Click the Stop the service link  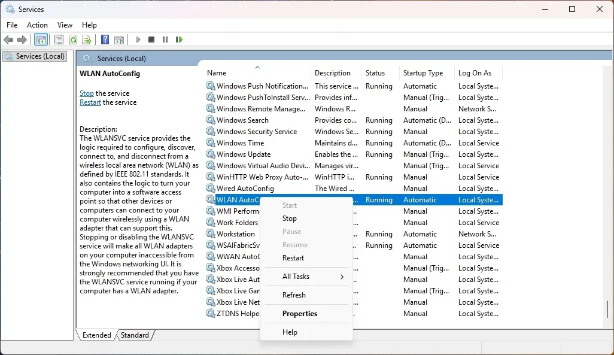[x=87, y=93]
